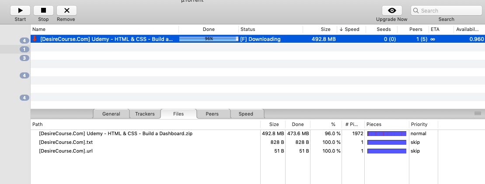This screenshot has width=485, height=184.
Task: Click the Upgrade Now eye button
Action: point(392,10)
